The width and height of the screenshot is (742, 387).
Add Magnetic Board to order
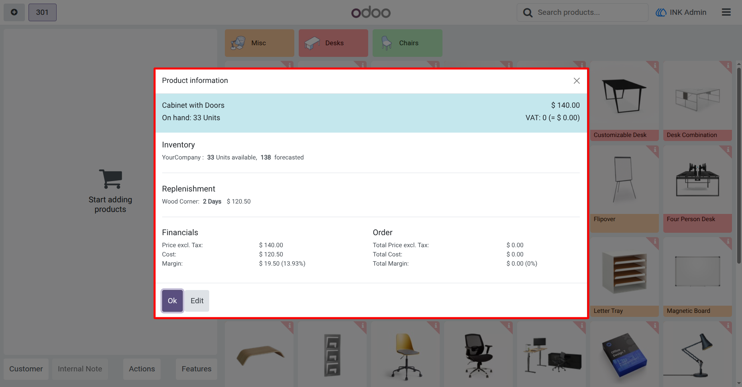697,277
